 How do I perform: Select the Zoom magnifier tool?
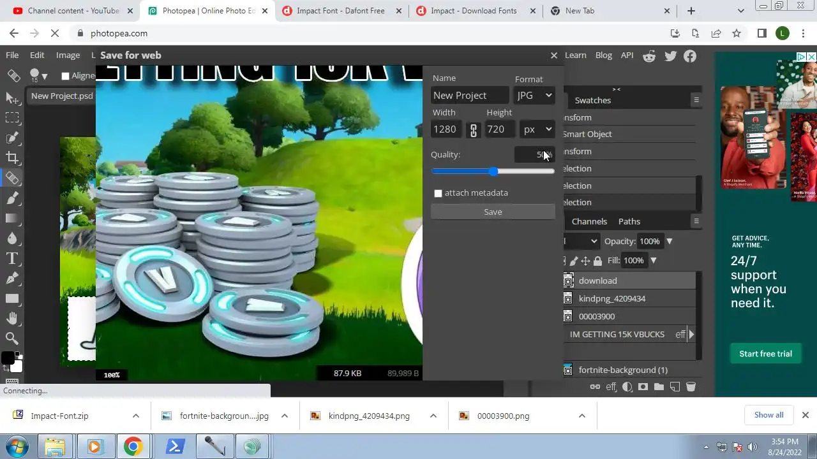tap(11, 338)
